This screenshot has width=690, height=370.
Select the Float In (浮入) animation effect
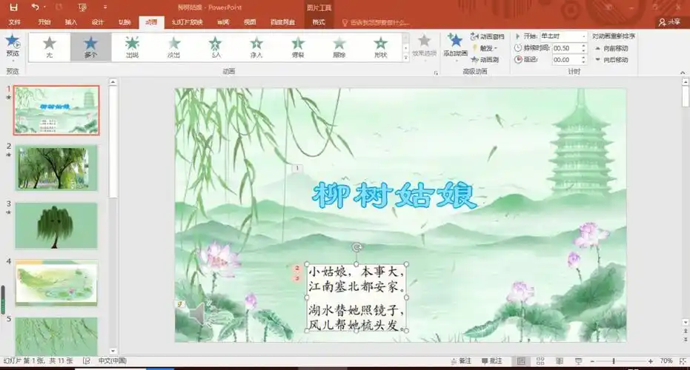click(256, 47)
